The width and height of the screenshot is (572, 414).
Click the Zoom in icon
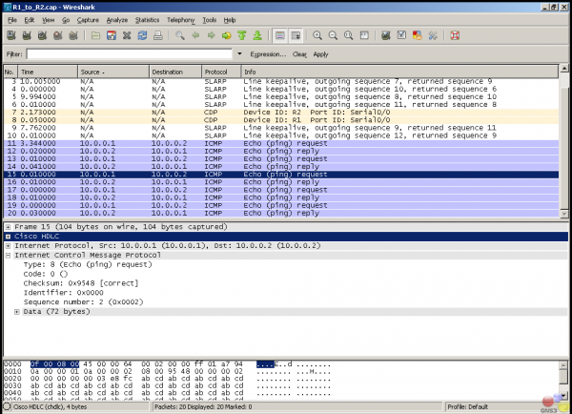pyautogui.click(x=318, y=35)
